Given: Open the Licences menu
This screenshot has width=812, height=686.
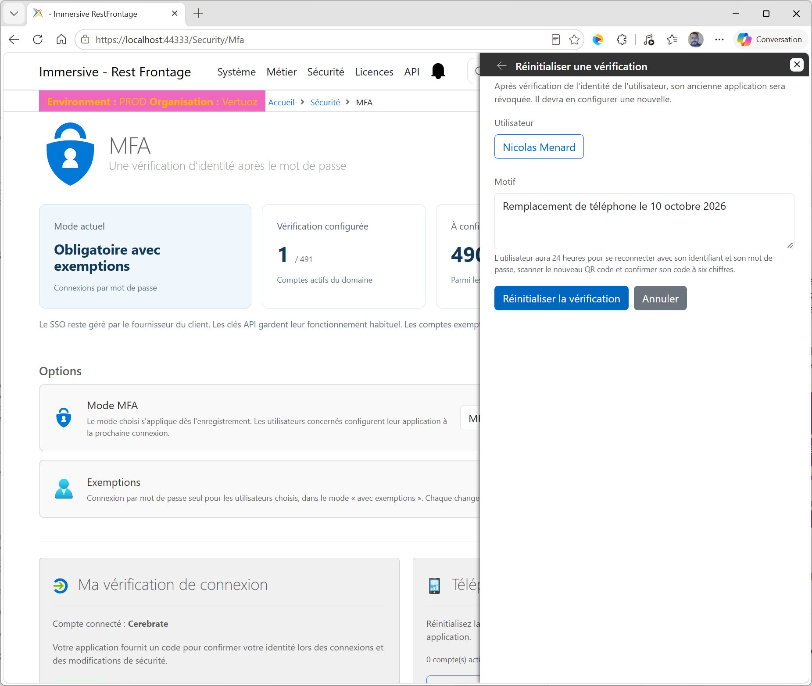Looking at the screenshot, I should click(x=374, y=72).
